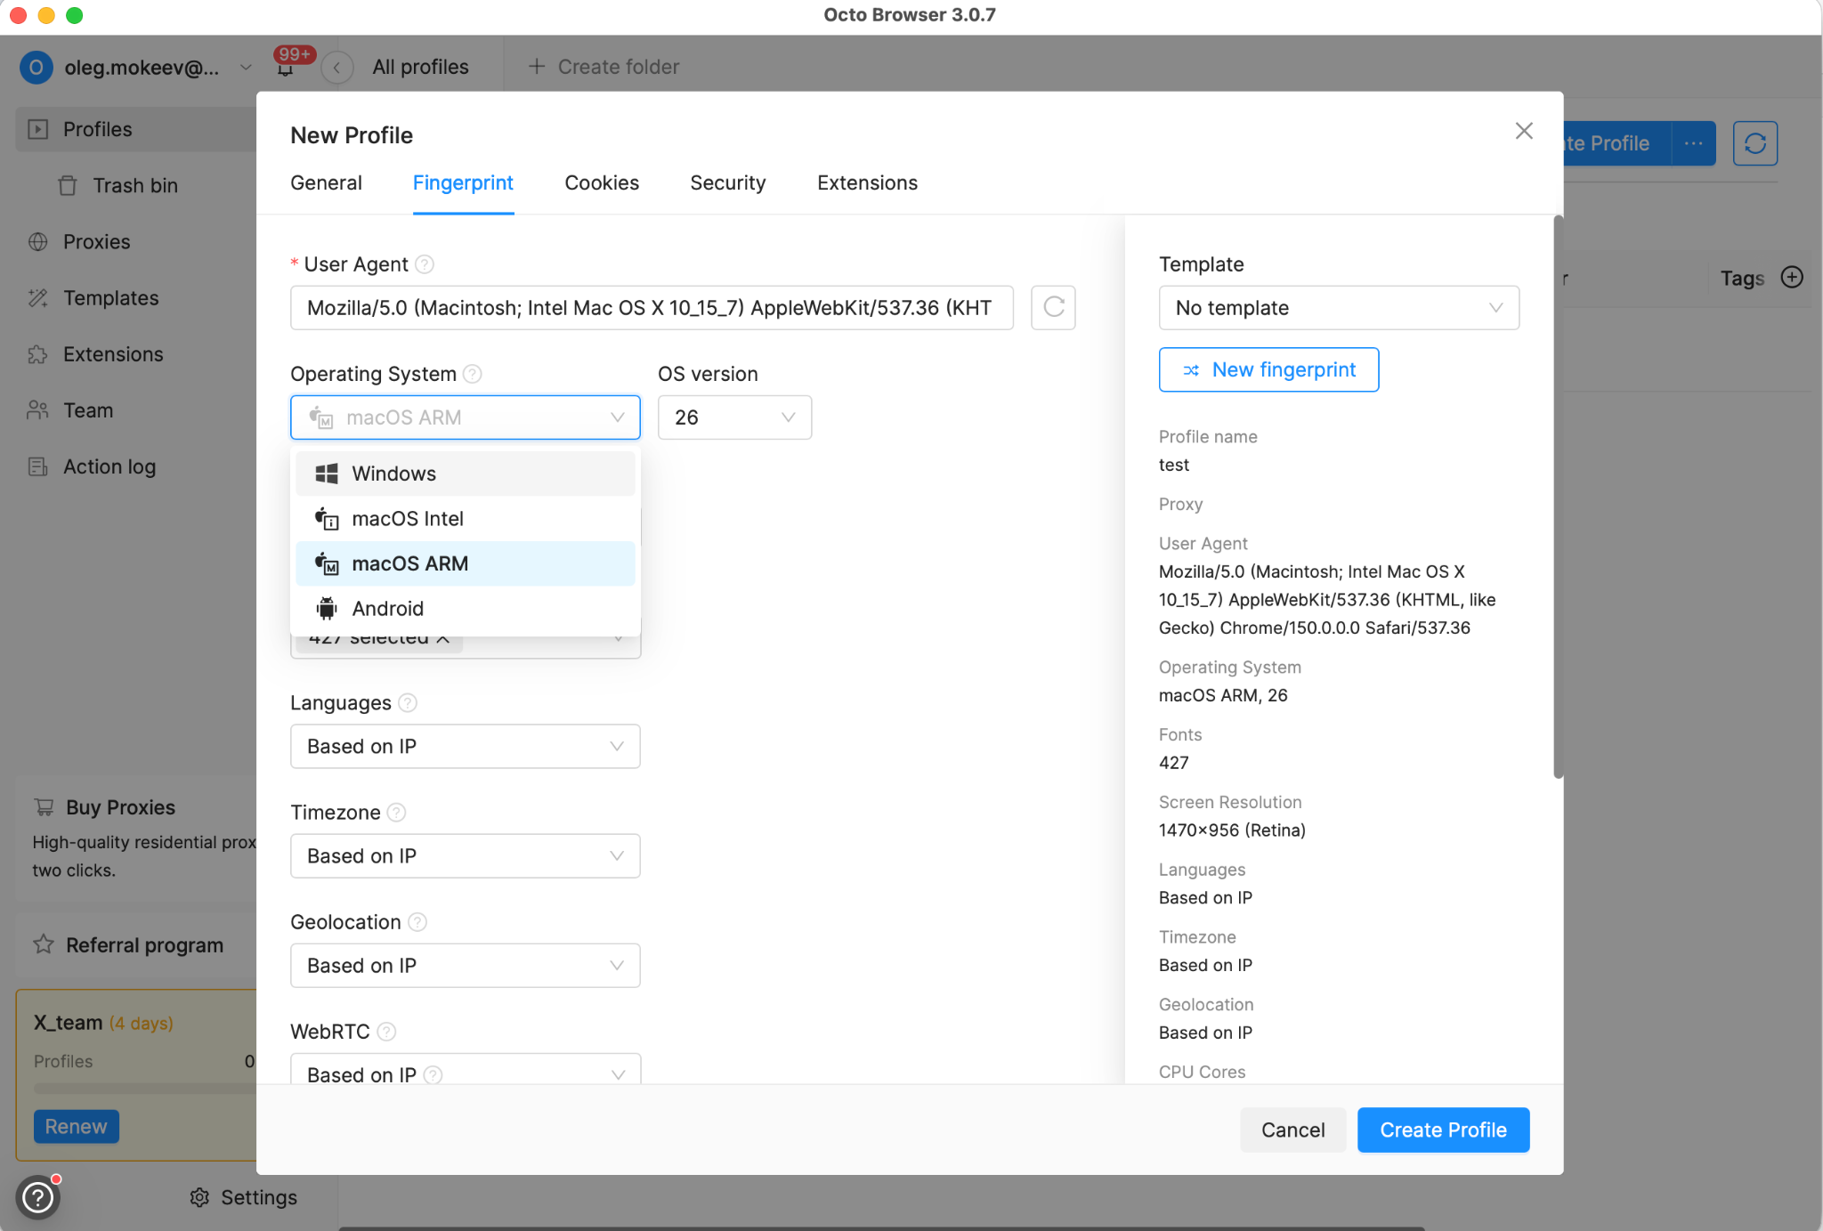This screenshot has width=1823, height=1231.
Task: Open Action log in the sidebar
Action: (x=92, y=466)
